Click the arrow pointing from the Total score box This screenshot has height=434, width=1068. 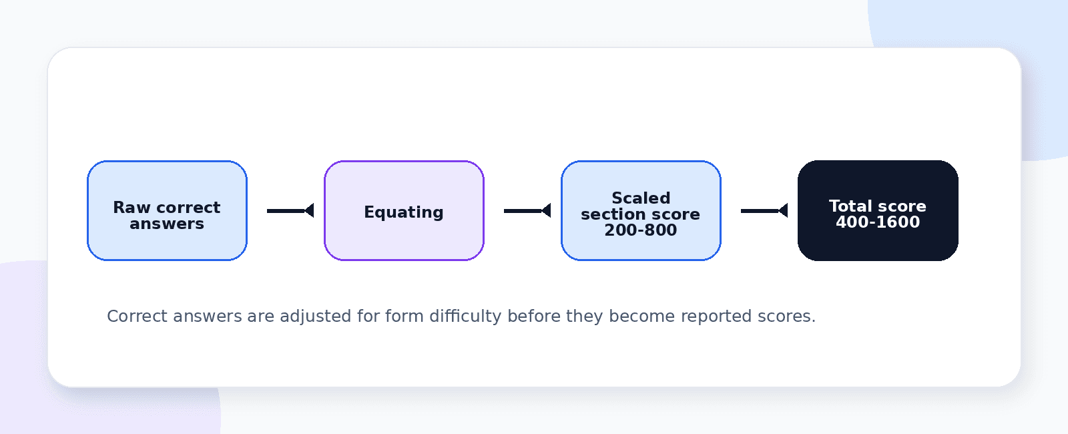pos(764,211)
